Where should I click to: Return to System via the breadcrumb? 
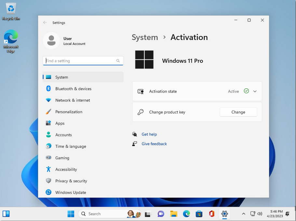[145, 37]
